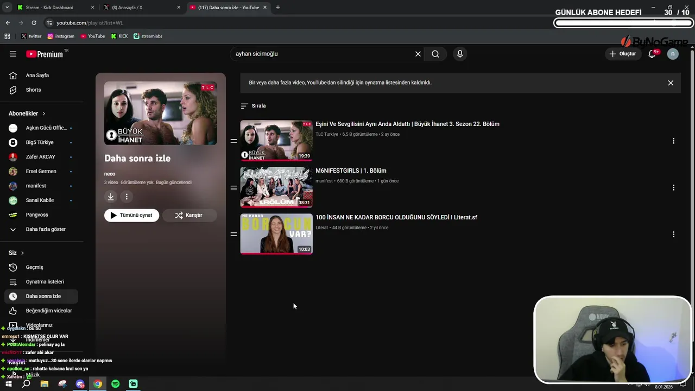Expand Daha fazla göster subscriptions
This screenshot has width=695, height=391.
pos(41,229)
